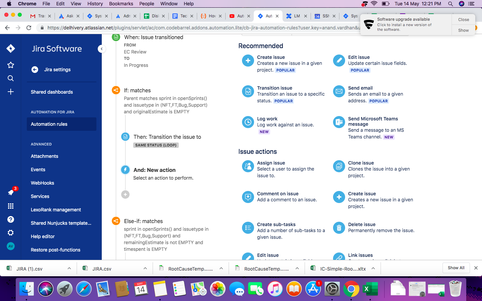The width and height of the screenshot is (482, 301).
Task: Click the Assign issue user icon
Action: (248, 166)
